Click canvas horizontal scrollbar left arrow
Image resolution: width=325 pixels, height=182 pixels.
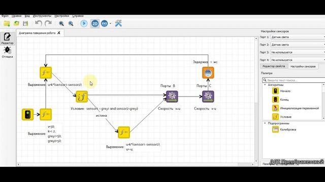(x=18, y=164)
